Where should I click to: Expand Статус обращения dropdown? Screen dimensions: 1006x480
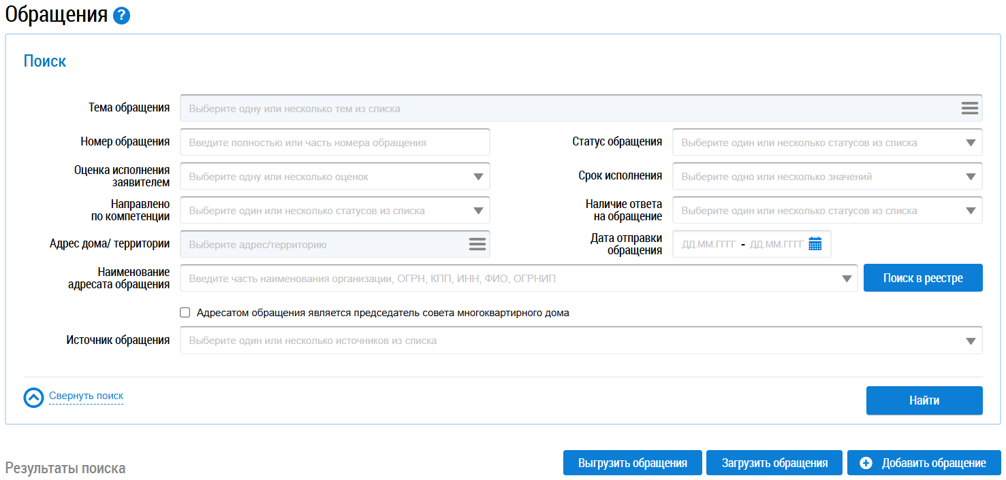971,143
